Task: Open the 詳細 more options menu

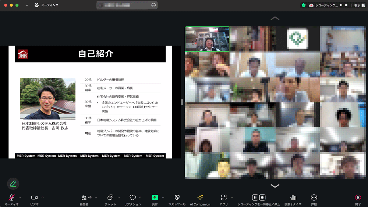Action: pyautogui.click(x=314, y=197)
